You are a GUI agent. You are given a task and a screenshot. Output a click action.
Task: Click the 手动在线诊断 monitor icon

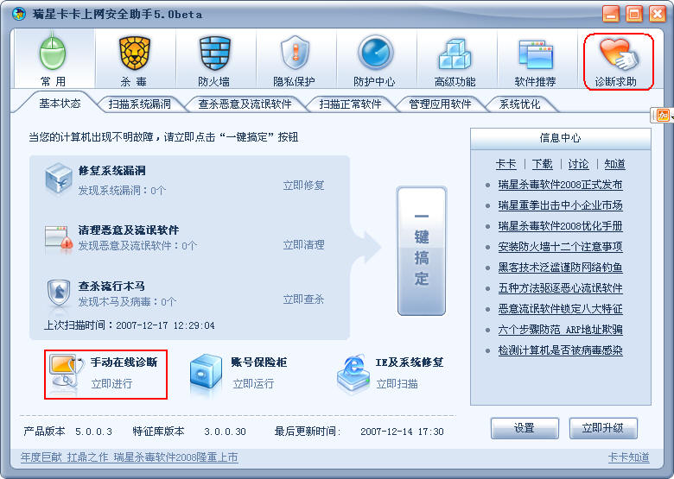pyautogui.click(x=66, y=370)
